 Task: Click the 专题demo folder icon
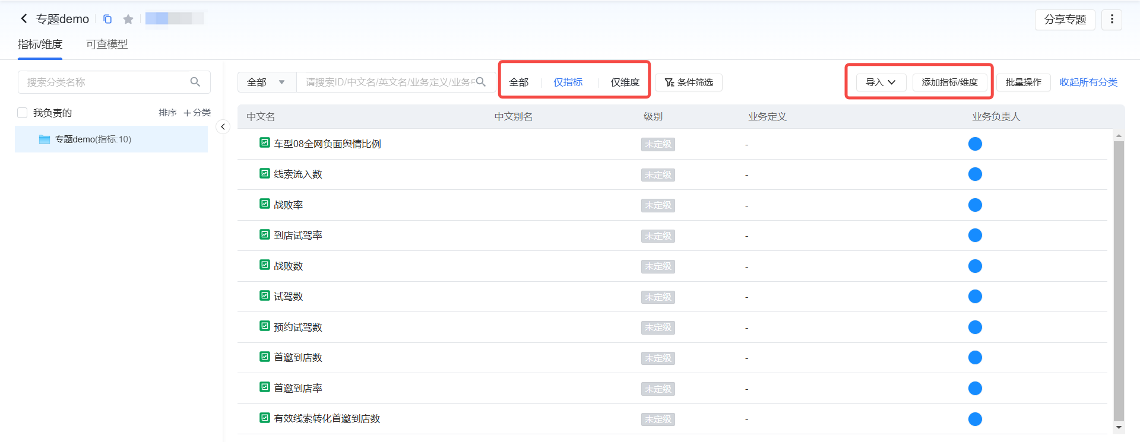(x=45, y=139)
